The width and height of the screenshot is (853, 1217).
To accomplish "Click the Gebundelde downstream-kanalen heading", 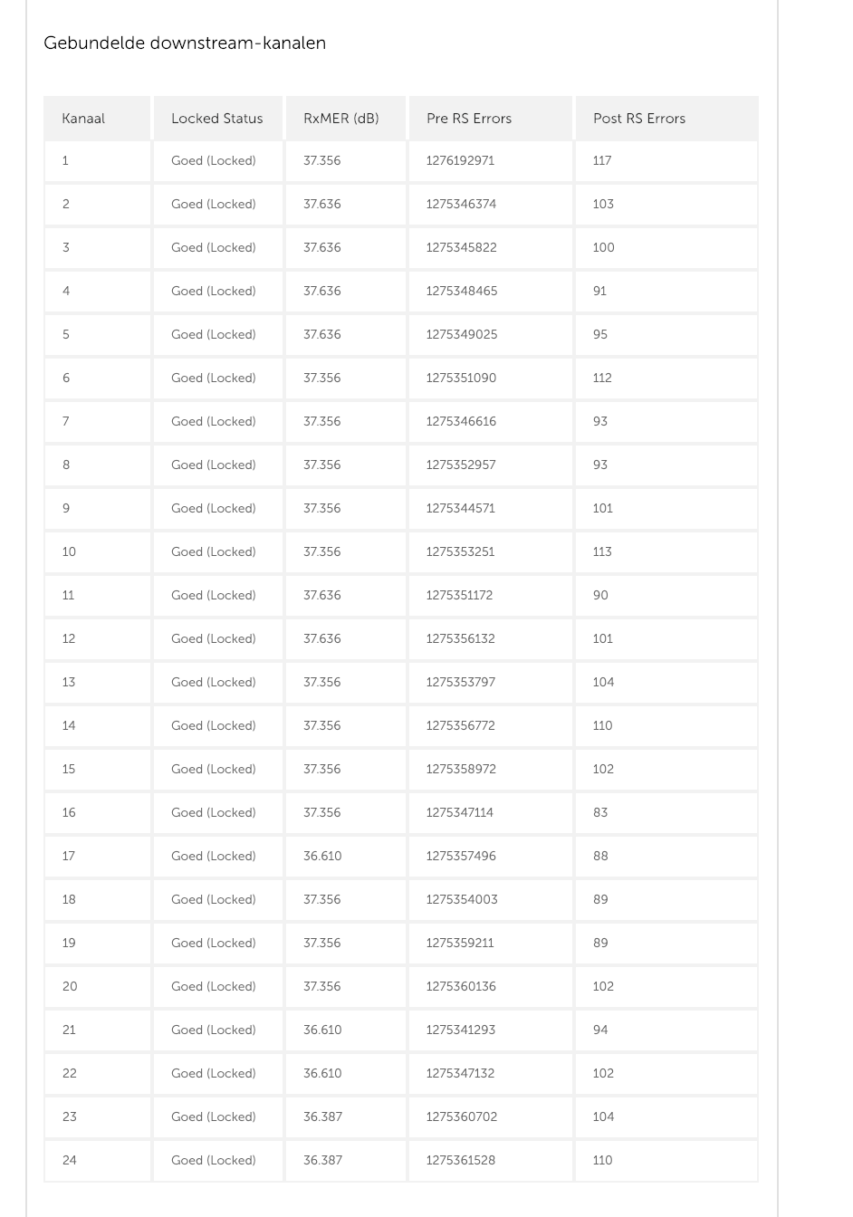I will pos(185,43).
